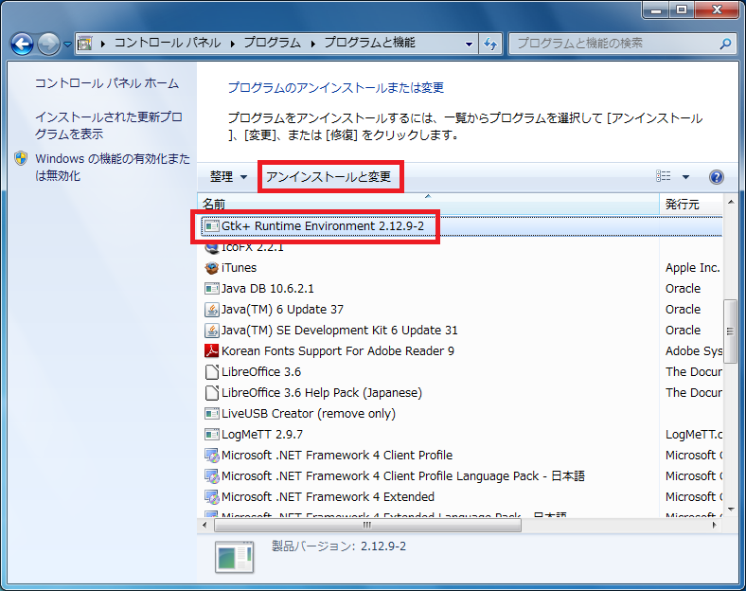Click the change view icon in toolbar
Viewport: 746px width, 591px height.
point(664,177)
